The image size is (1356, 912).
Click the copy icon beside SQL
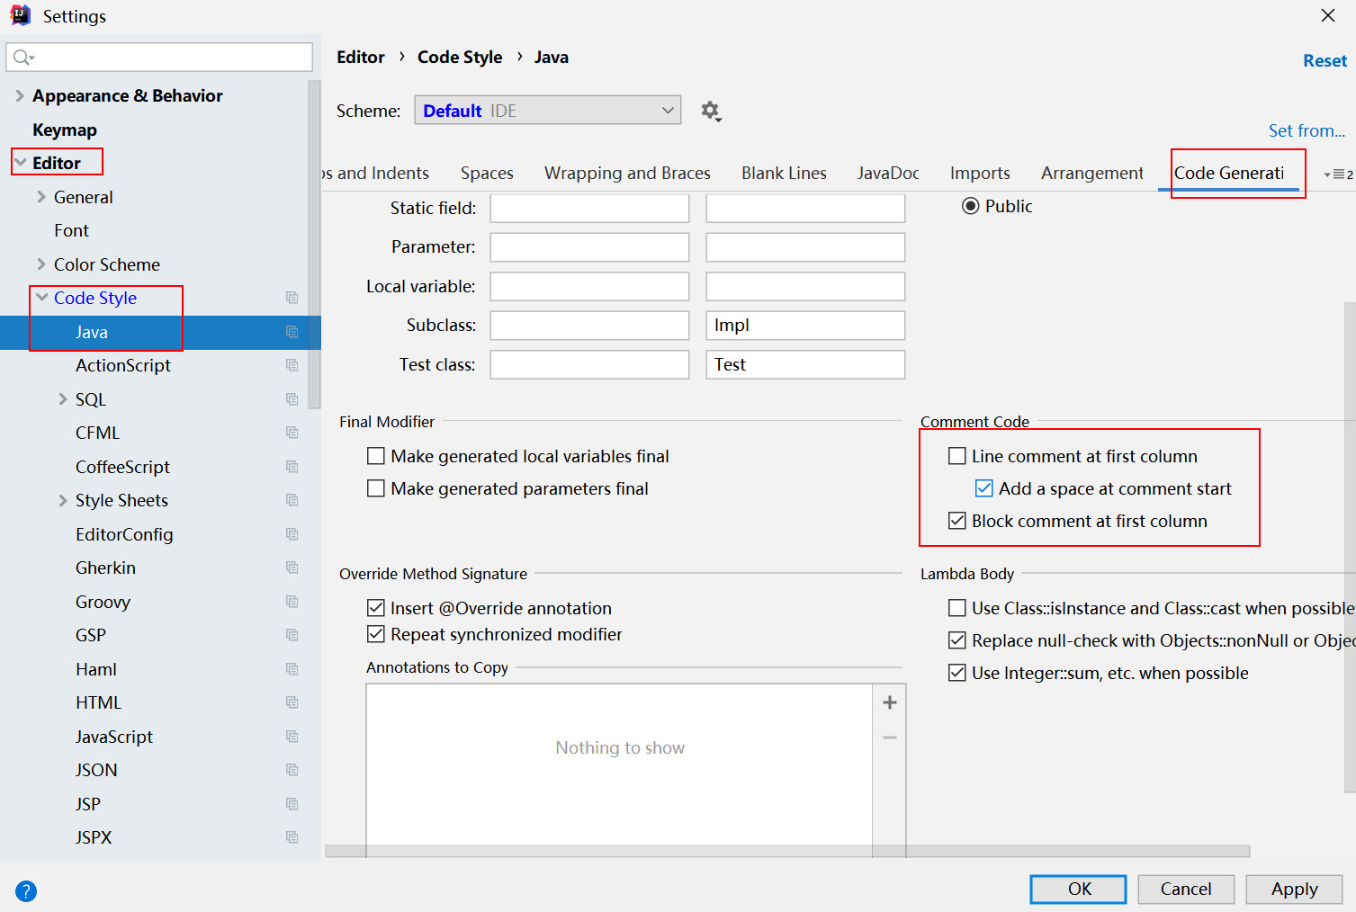[x=292, y=399]
